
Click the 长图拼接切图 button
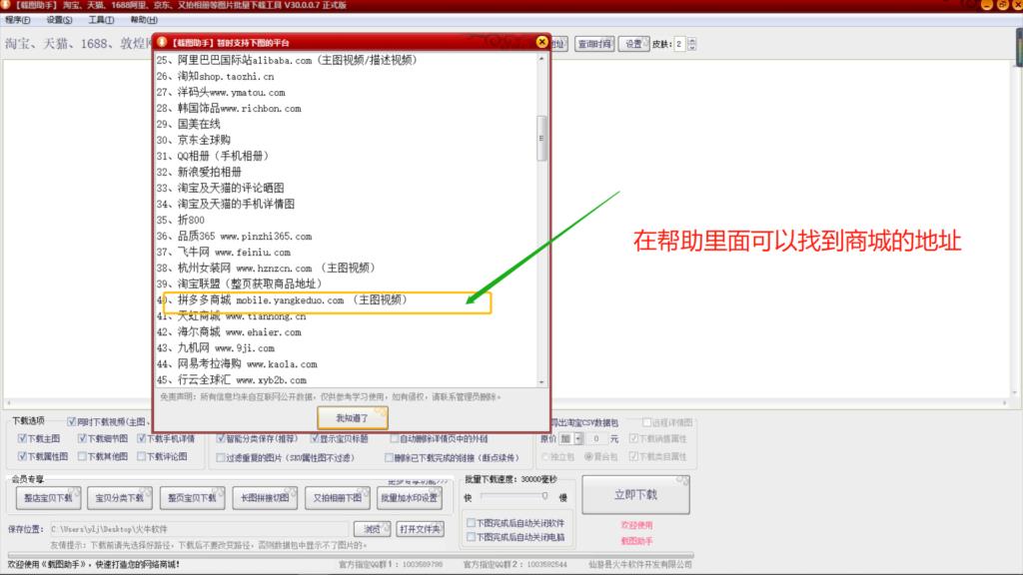click(264, 498)
